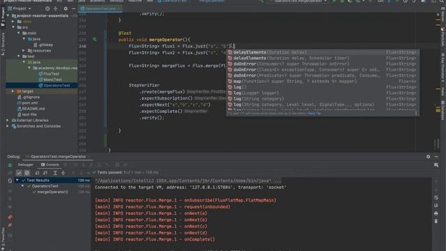The height and width of the screenshot is (251, 446).
Task: Expand Scratches and Consoles node
Action: coord(8,126)
